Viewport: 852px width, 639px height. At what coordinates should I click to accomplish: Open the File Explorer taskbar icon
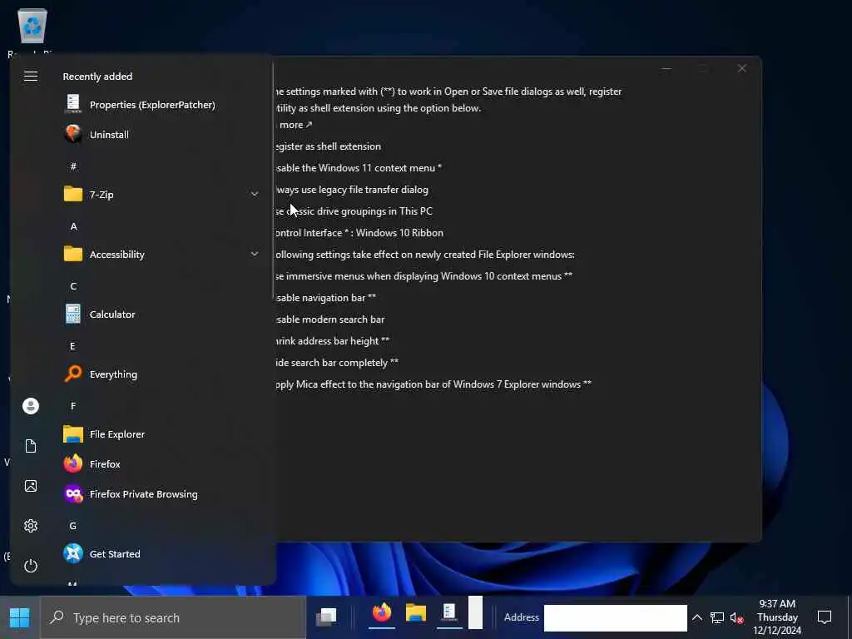click(x=416, y=614)
